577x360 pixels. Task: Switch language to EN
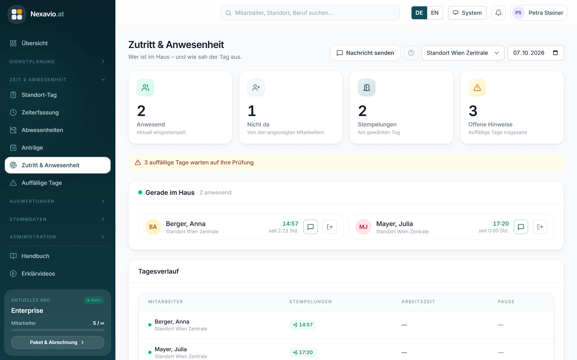point(435,13)
